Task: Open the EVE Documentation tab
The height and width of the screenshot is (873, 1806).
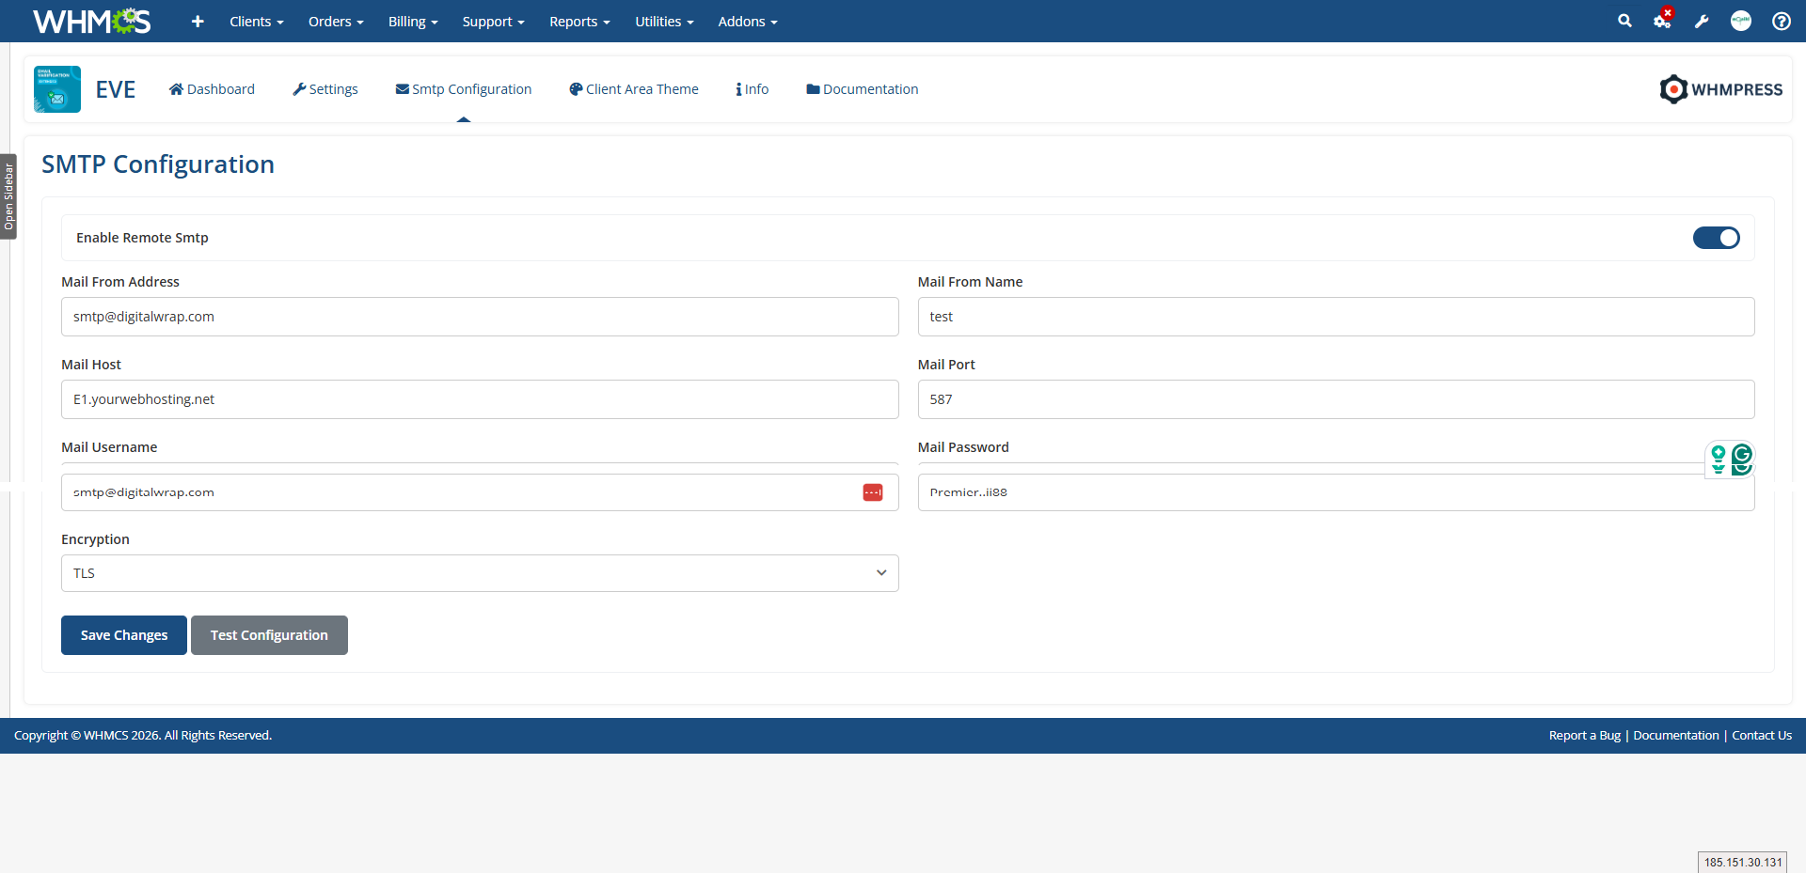Action: [x=863, y=89]
